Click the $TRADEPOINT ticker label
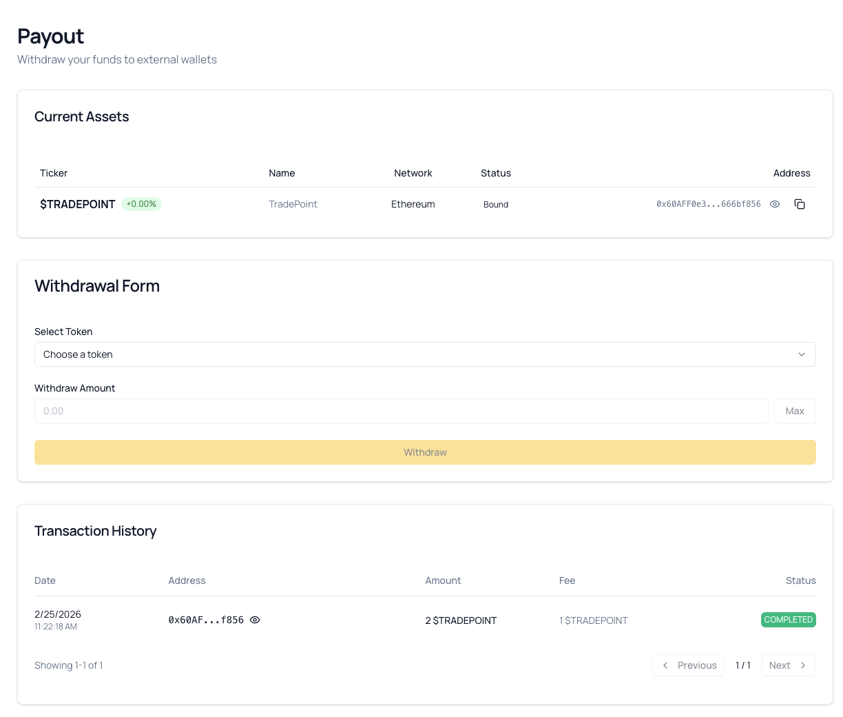Image resolution: width=843 pixels, height=717 pixels. coord(77,204)
